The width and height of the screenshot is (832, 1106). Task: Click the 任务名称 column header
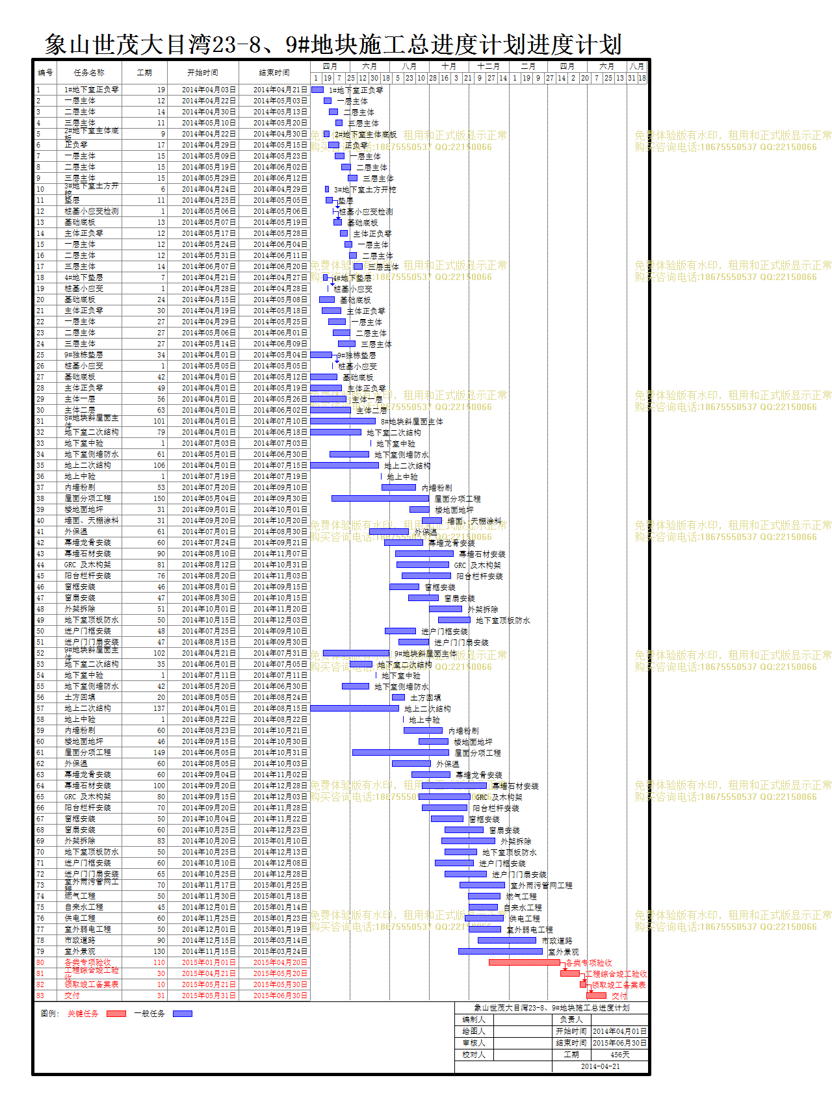[89, 73]
